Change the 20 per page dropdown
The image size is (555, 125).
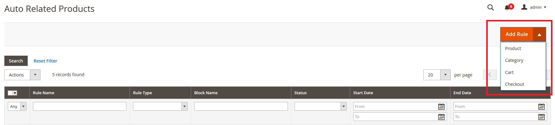(445, 75)
